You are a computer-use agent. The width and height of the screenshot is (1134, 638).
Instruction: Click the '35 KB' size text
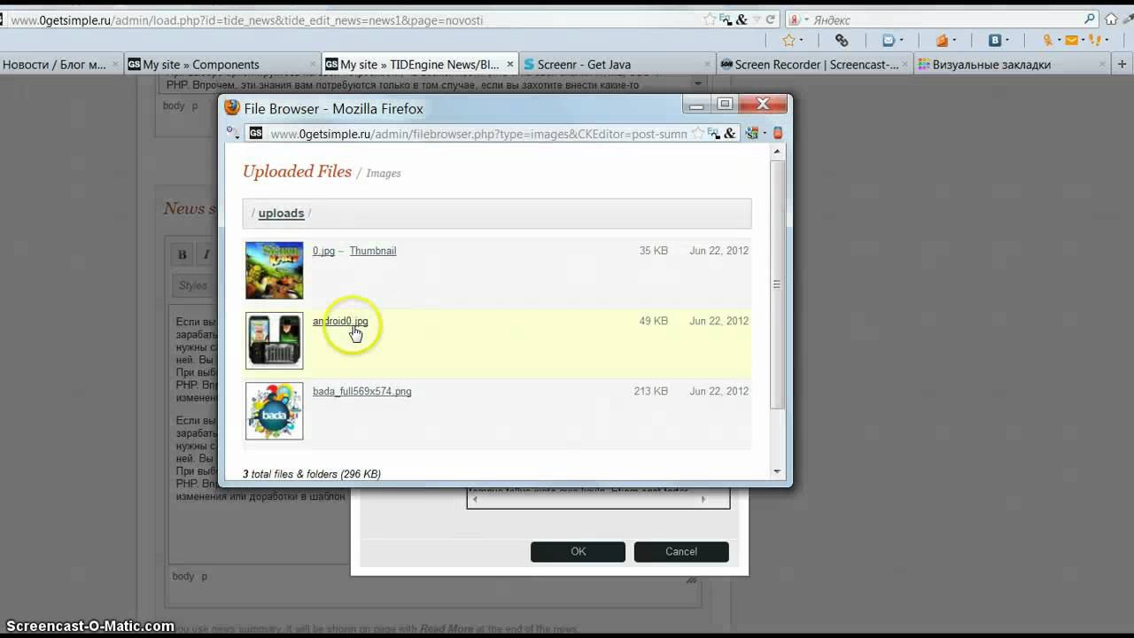654,251
